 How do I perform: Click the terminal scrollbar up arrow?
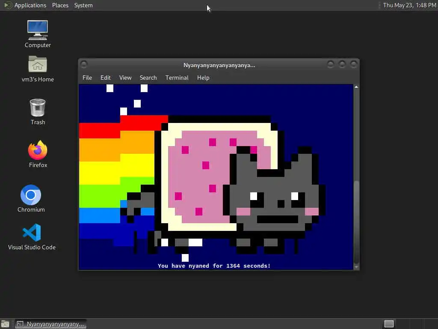[356, 87]
